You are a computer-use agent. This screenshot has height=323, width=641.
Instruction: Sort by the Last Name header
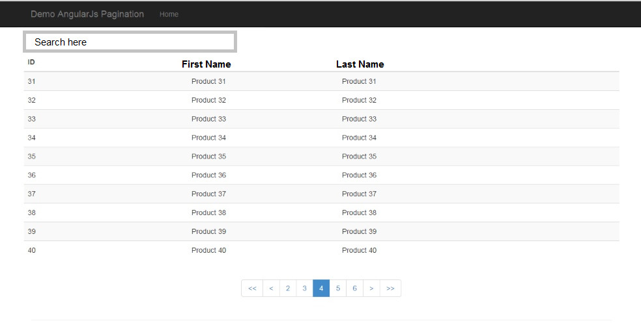pos(360,64)
